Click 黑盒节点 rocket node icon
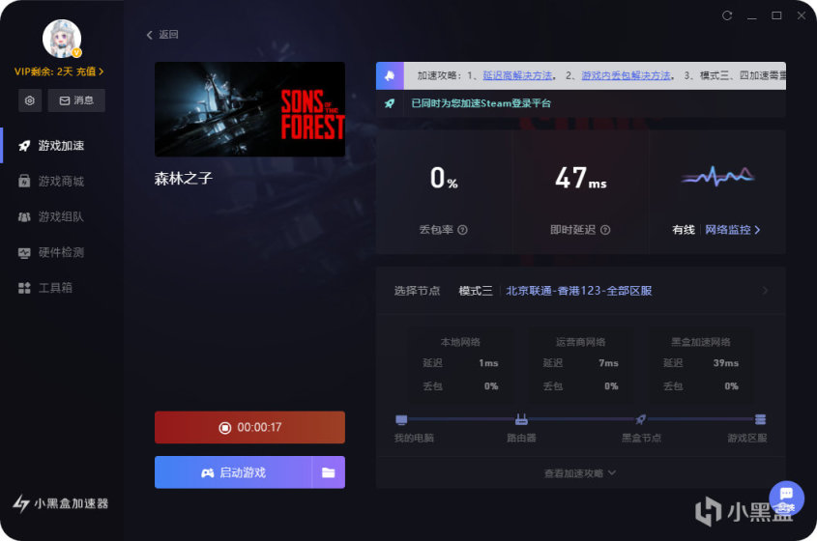 641,419
